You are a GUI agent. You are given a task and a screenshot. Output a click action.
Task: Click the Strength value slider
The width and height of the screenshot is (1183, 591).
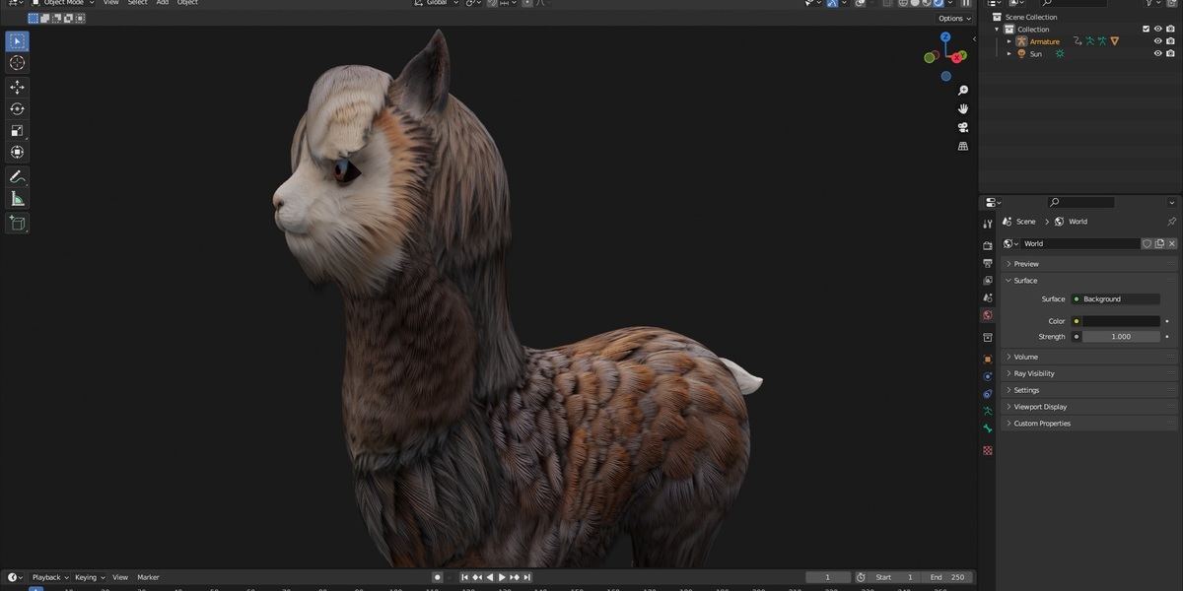(1121, 337)
